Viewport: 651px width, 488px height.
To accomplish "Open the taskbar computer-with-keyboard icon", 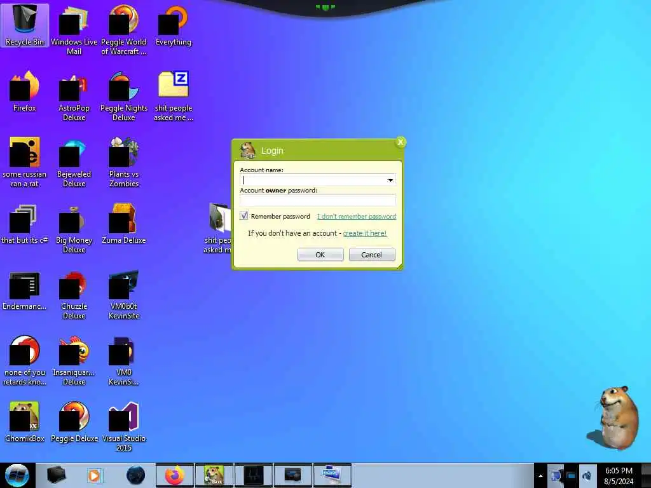I will 332,475.
